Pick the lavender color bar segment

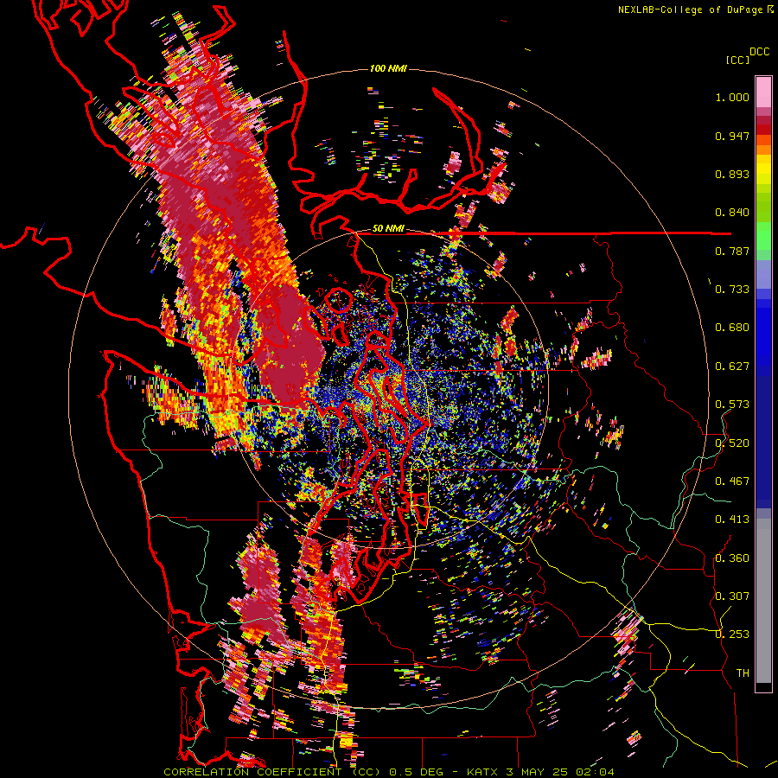[x=763, y=274]
